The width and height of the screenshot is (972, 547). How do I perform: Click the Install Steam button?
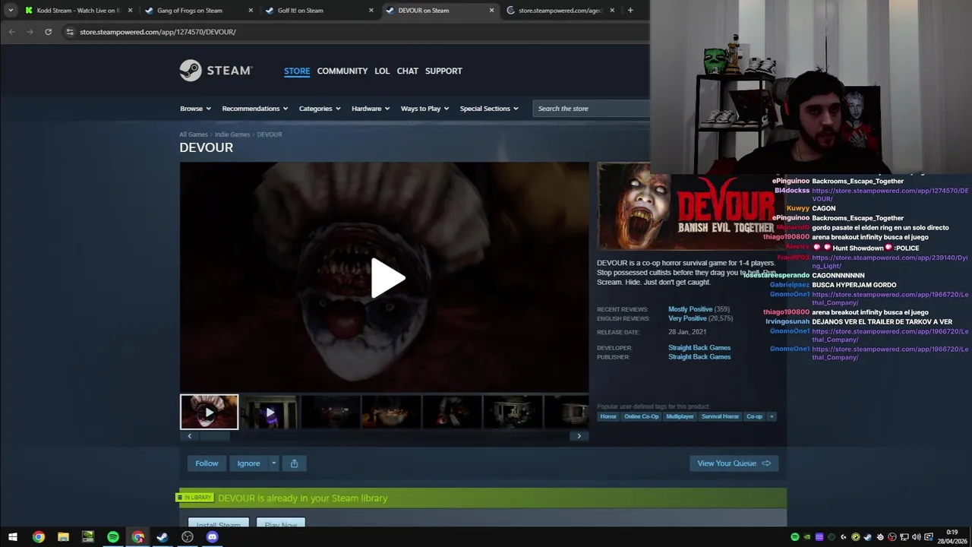(219, 523)
